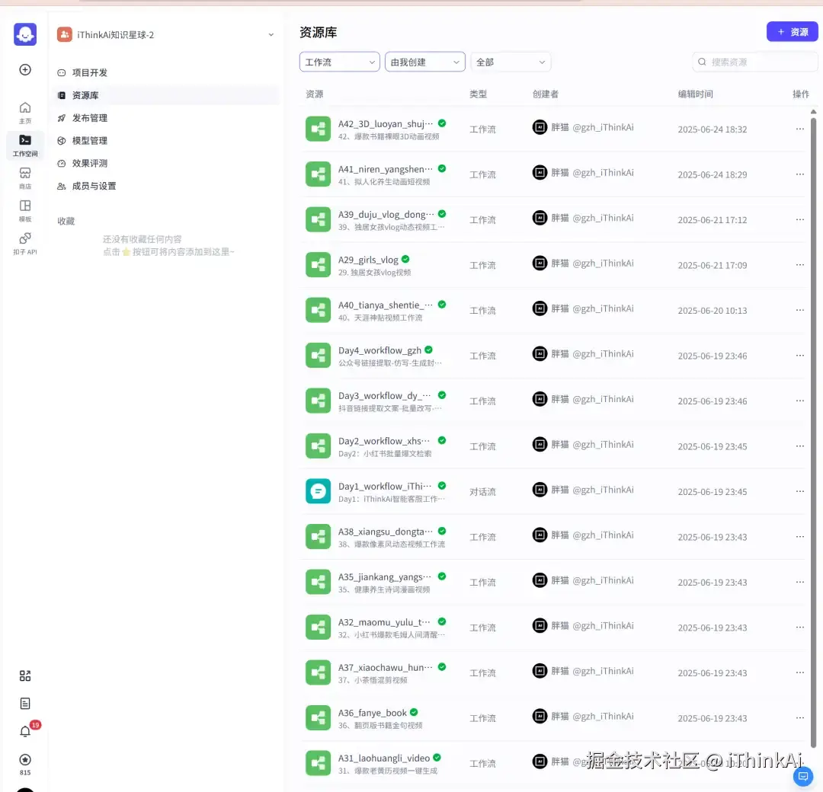Open more options for Day4_workflow_gzh row
The image size is (823, 792).
[x=800, y=356]
